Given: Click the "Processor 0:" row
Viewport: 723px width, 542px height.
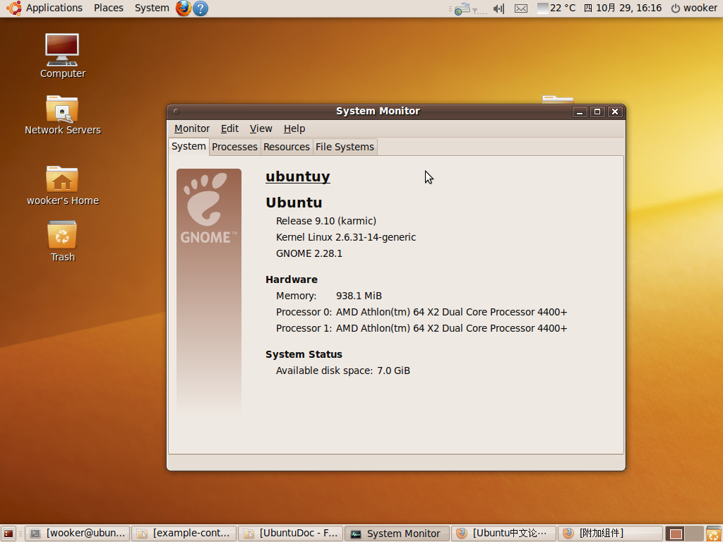Looking at the screenshot, I should 422,312.
